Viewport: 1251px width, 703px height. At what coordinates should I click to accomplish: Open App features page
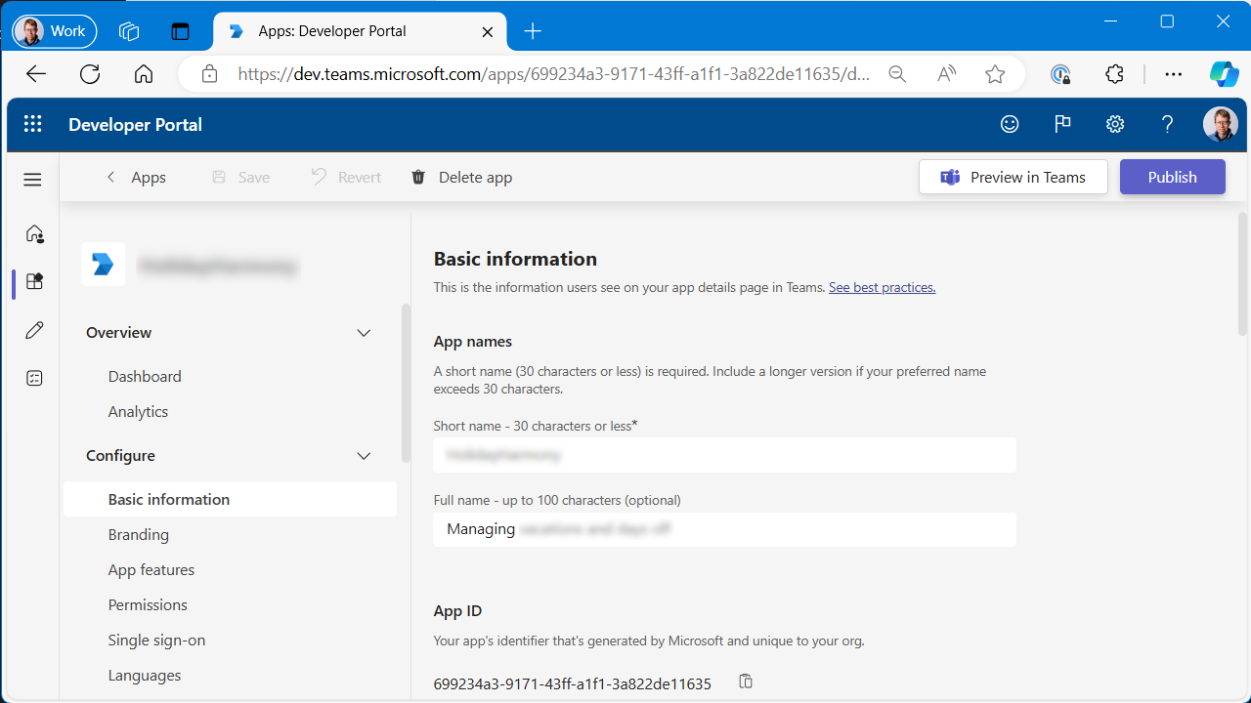point(151,569)
